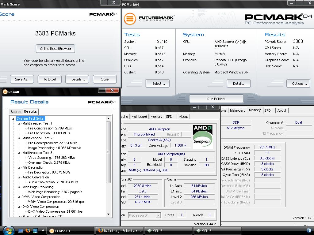Click the DRAM Frequency 231.1 MHz field

[267, 147]
